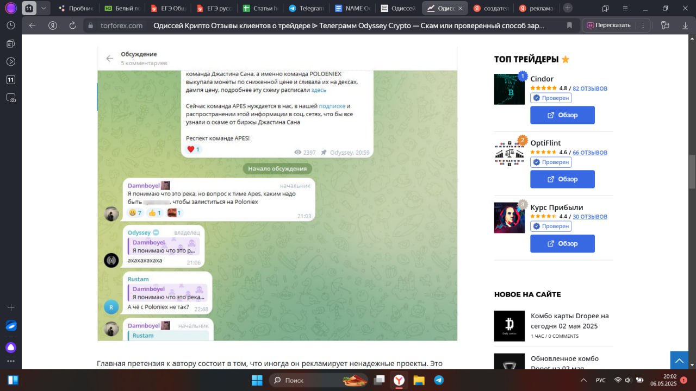The height and width of the screenshot is (391, 696).
Task: Click the Курс Прибыли trader thumbnail
Action: (x=509, y=218)
